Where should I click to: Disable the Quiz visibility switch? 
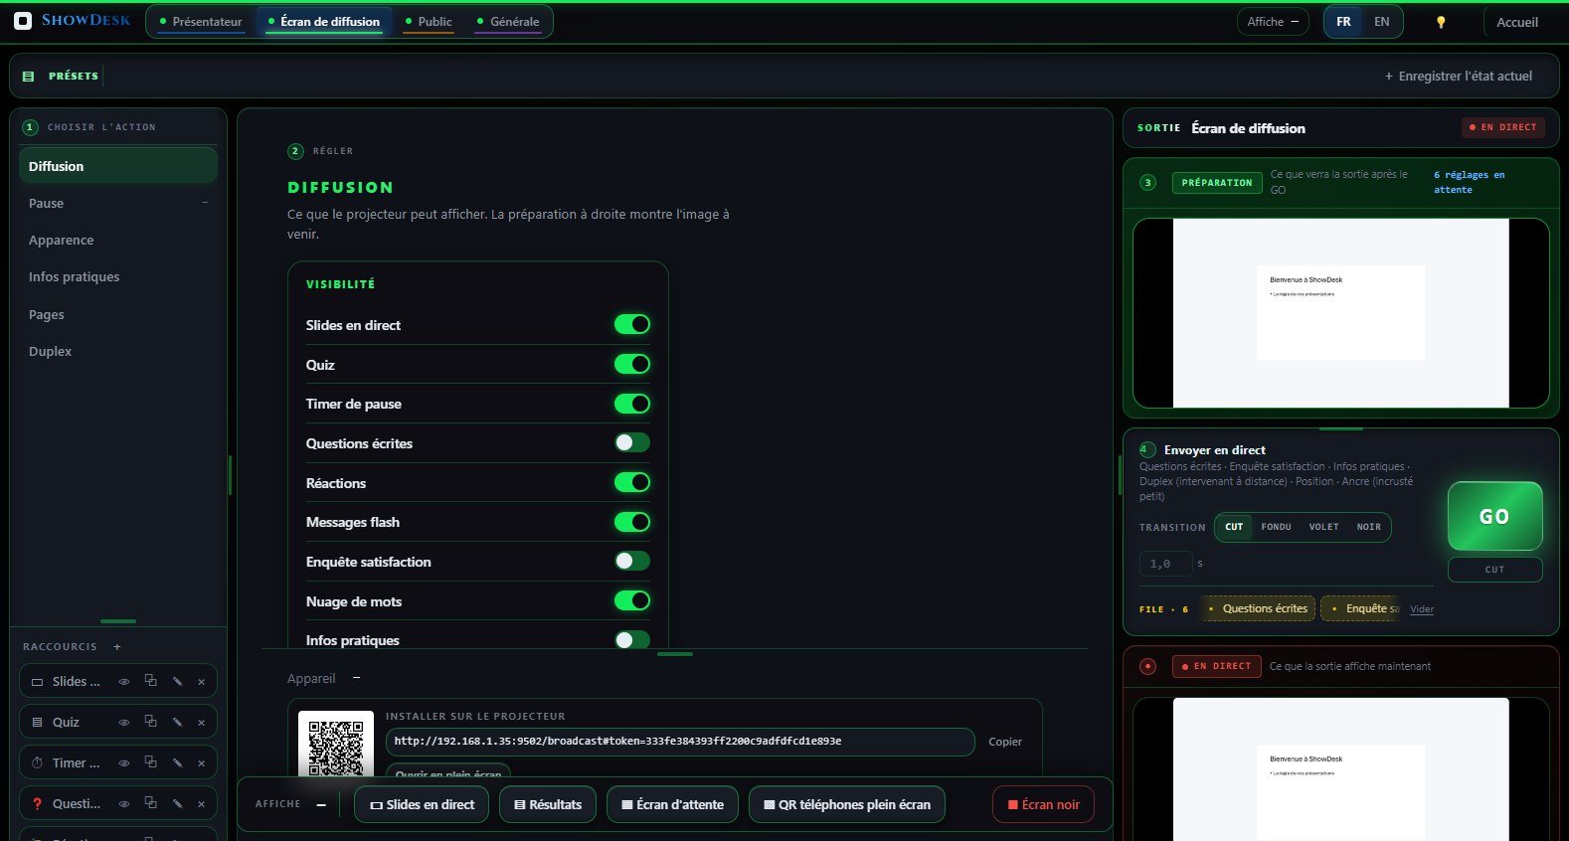(632, 364)
